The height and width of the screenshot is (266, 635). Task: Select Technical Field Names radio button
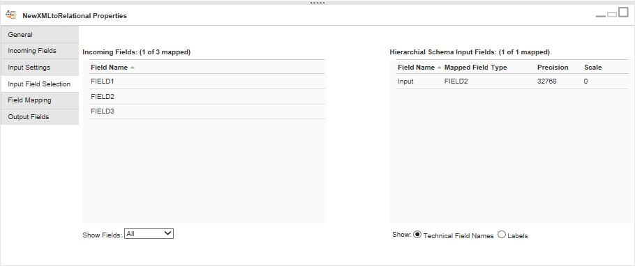pyautogui.click(x=417, y=235)
